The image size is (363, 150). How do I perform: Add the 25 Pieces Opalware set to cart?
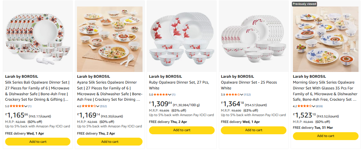253,130
